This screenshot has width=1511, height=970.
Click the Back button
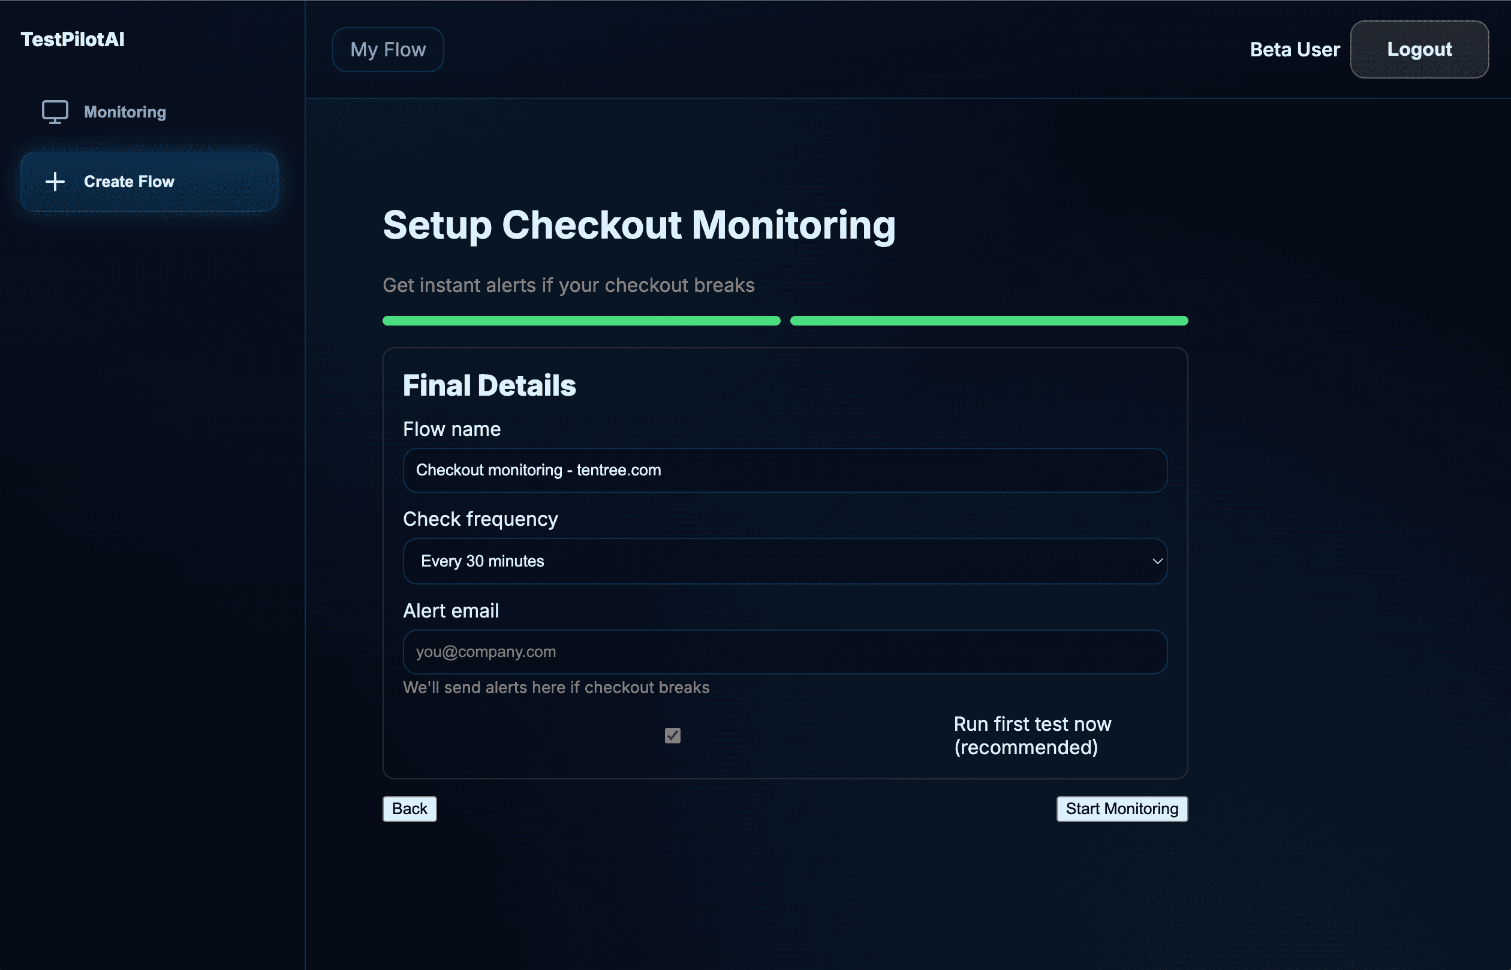coord(410,808)
